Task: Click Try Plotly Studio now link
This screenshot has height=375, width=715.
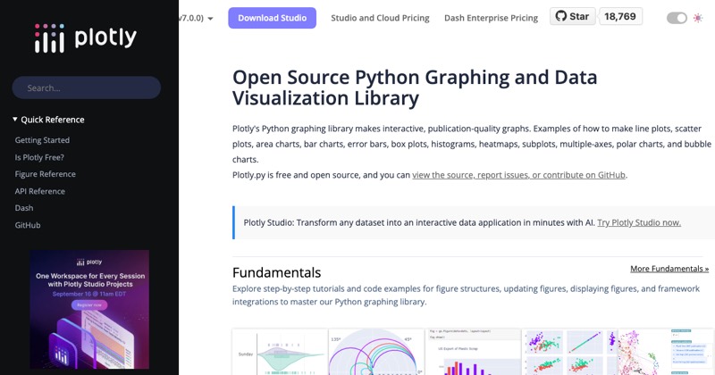Action: pyautogui.click(x=639, y=222)
